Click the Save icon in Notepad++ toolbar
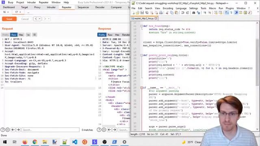 coord(142,13)
